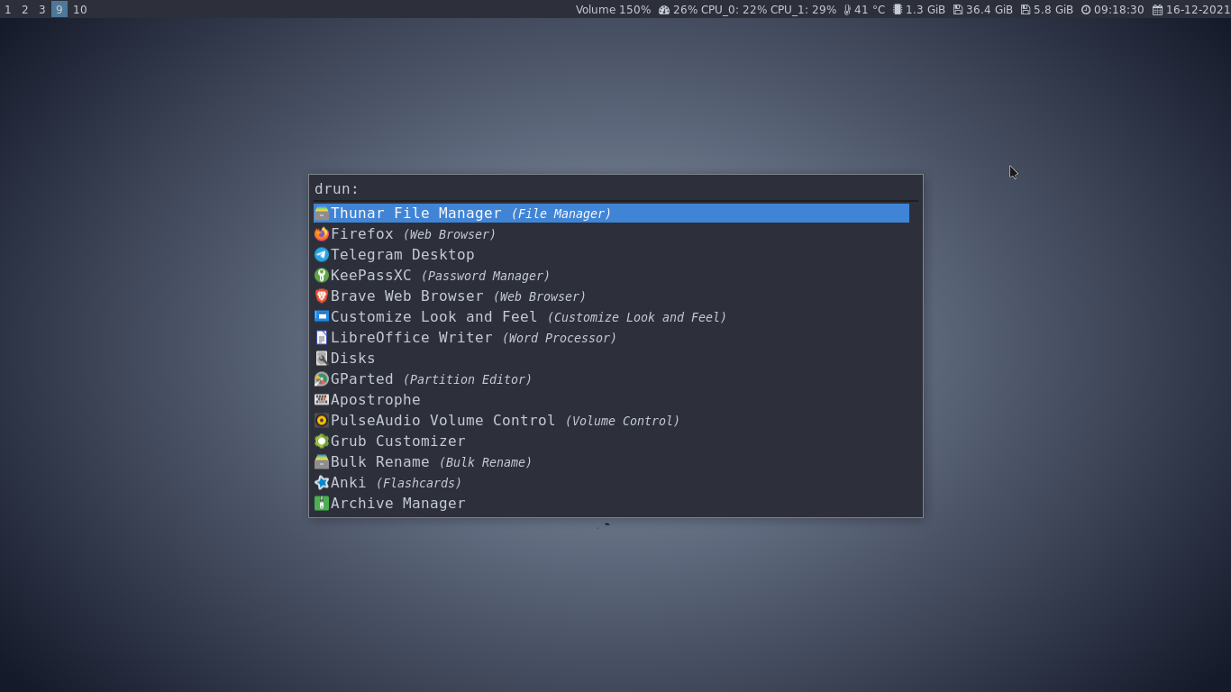Click the CPU_1: 29% reading
The width and height of the screenshot is (1231, 692).
pos(803,10)
